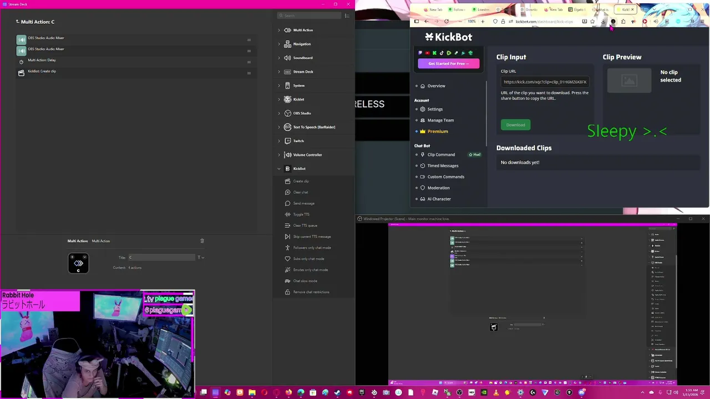This screenshot has height=399, width=710.
Task: Click the Stream Deck actions search field
Action: pos(309,16)
